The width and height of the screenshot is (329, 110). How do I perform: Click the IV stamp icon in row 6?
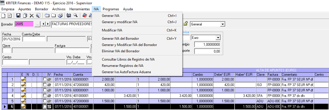click(x=49, y=107)
